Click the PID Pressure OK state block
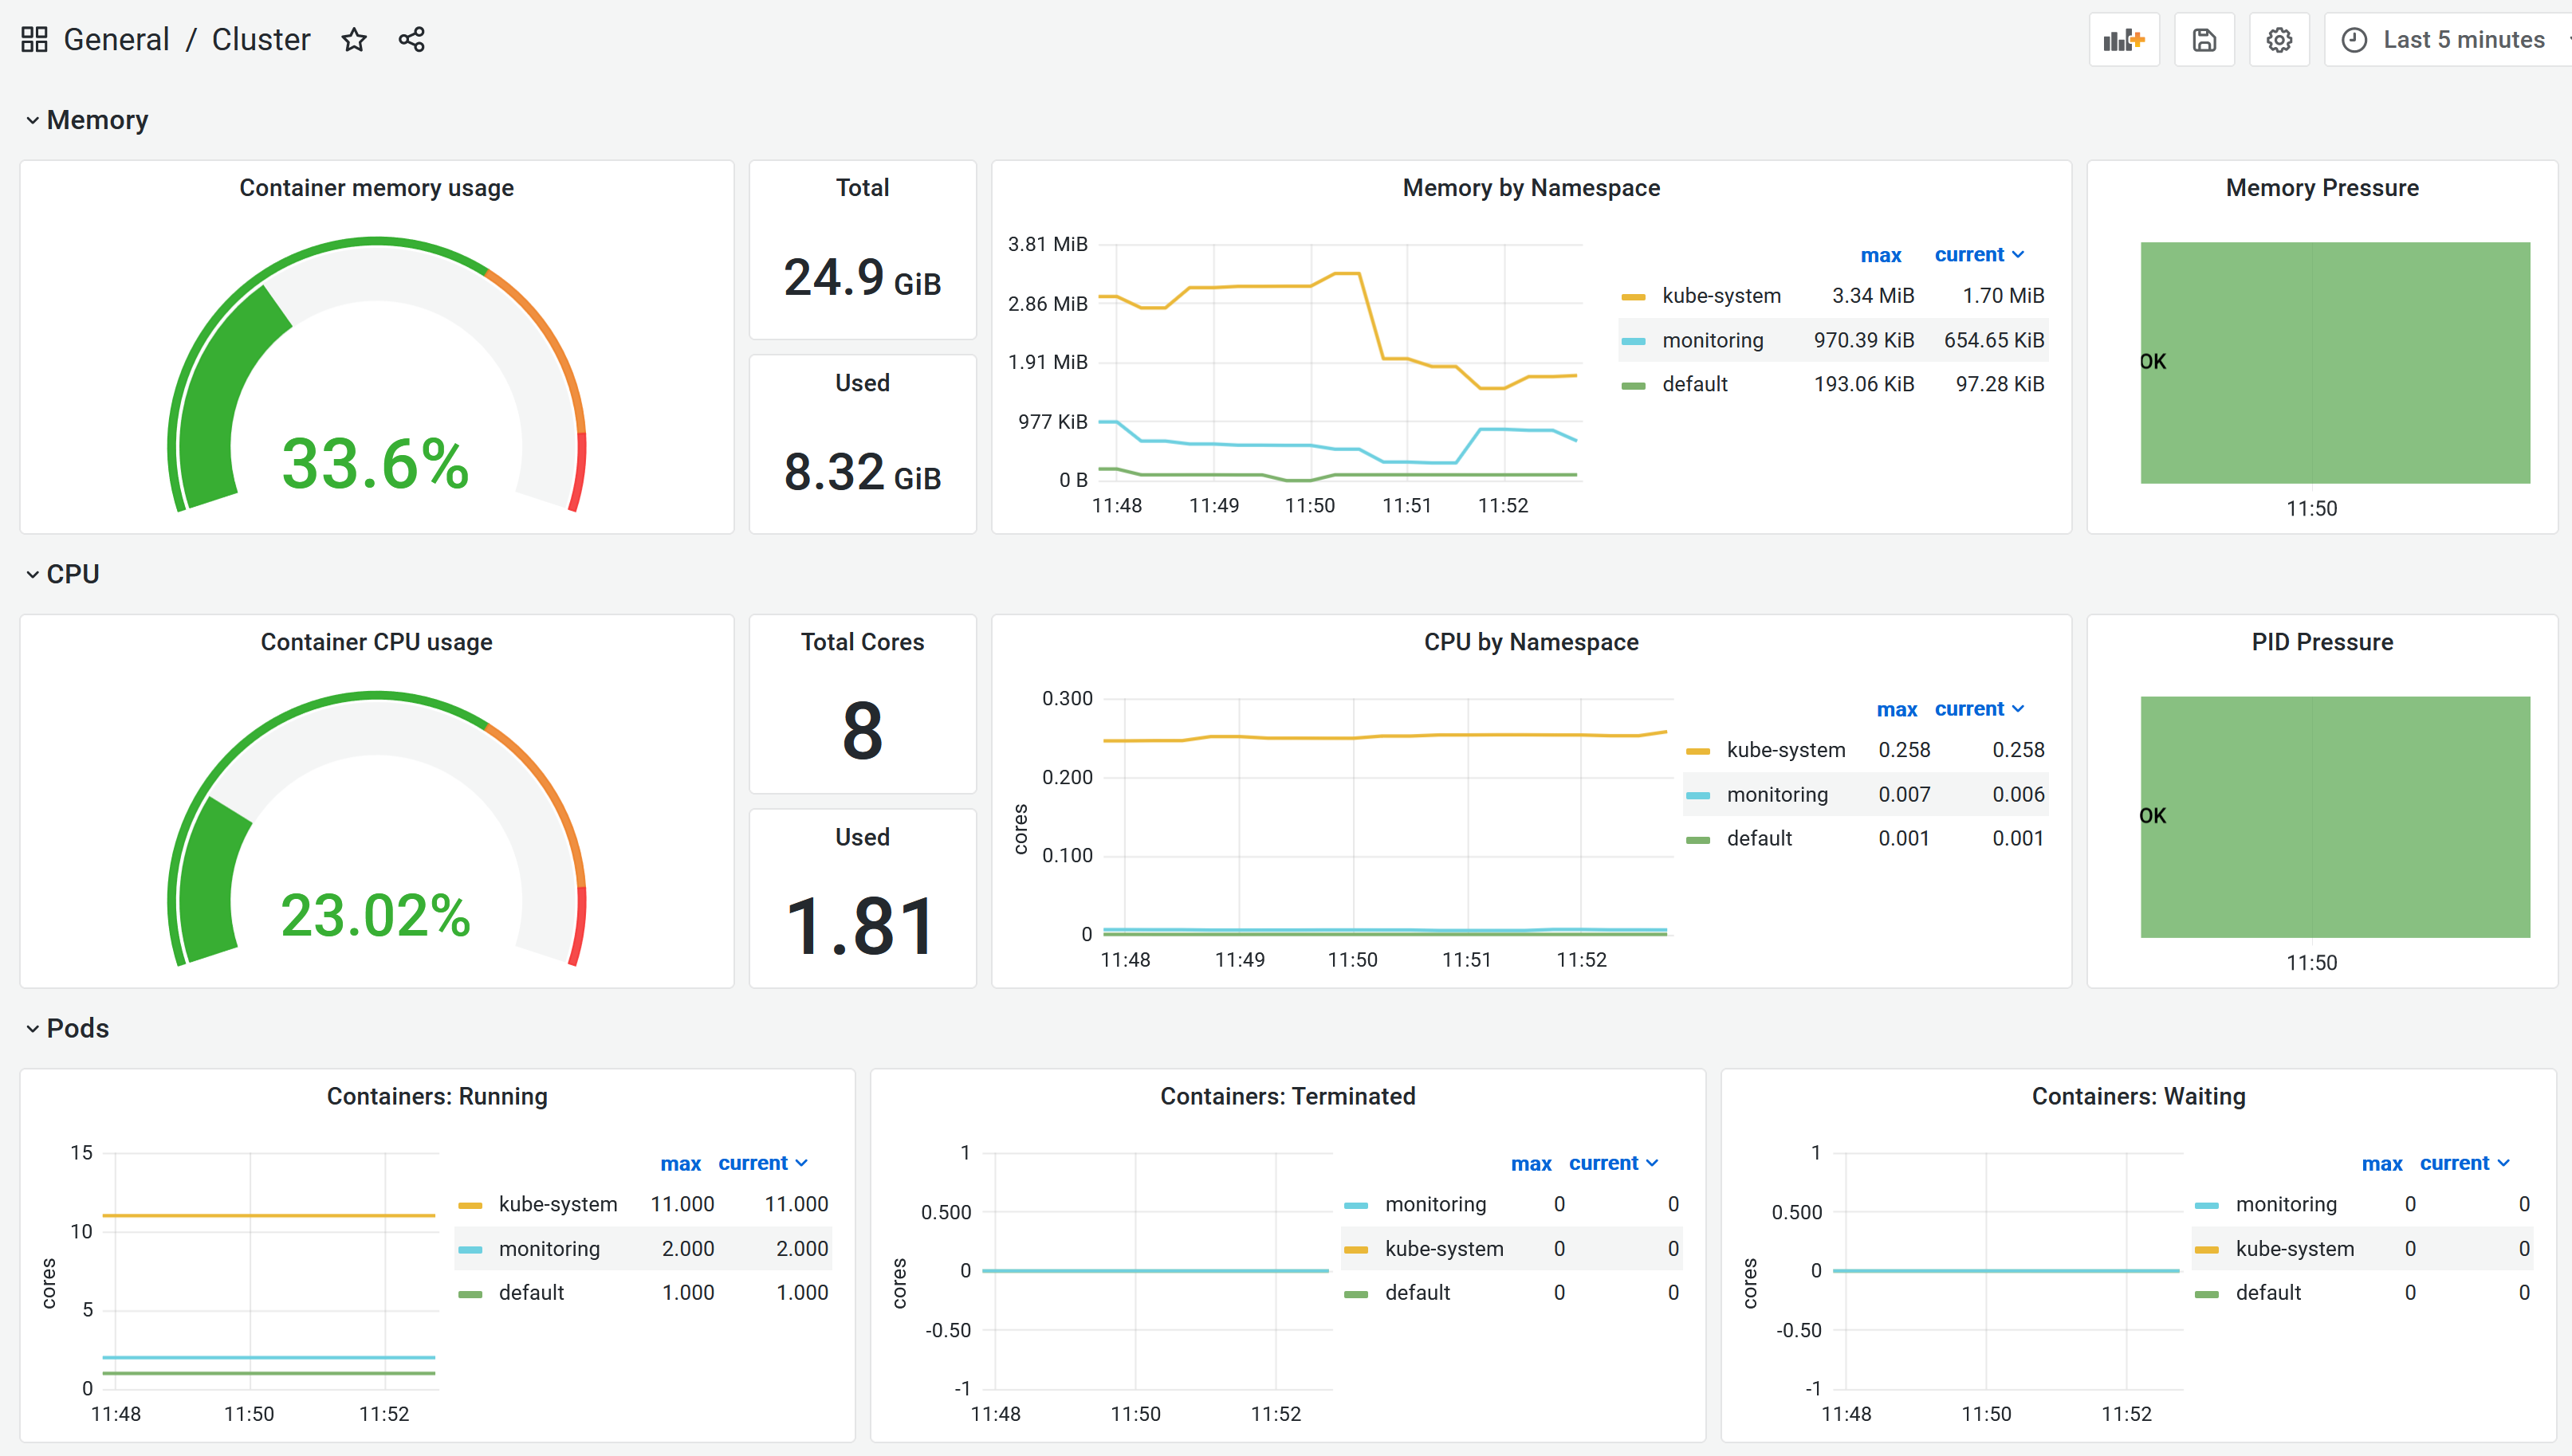This screenshot has height=1456, width=2572. point(2335,816)
